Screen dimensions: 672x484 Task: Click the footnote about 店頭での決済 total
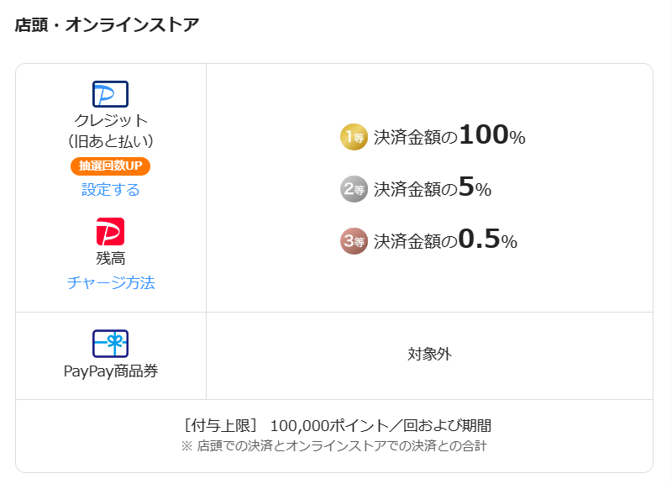333,446
